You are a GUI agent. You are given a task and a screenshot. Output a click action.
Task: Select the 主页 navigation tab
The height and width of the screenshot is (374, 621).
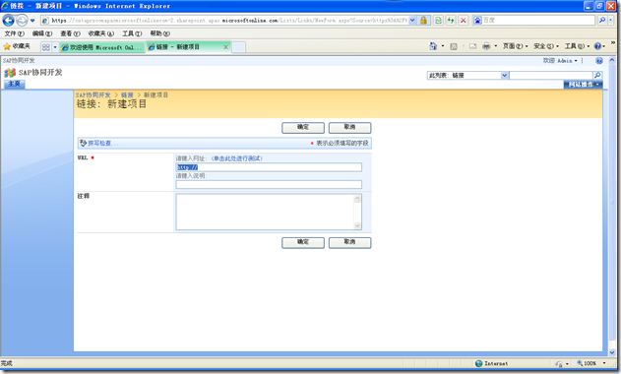point(14,84)
